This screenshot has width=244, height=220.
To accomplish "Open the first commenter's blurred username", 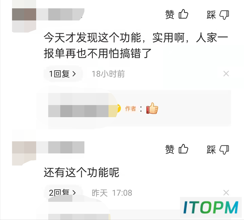I will (60, 15).
